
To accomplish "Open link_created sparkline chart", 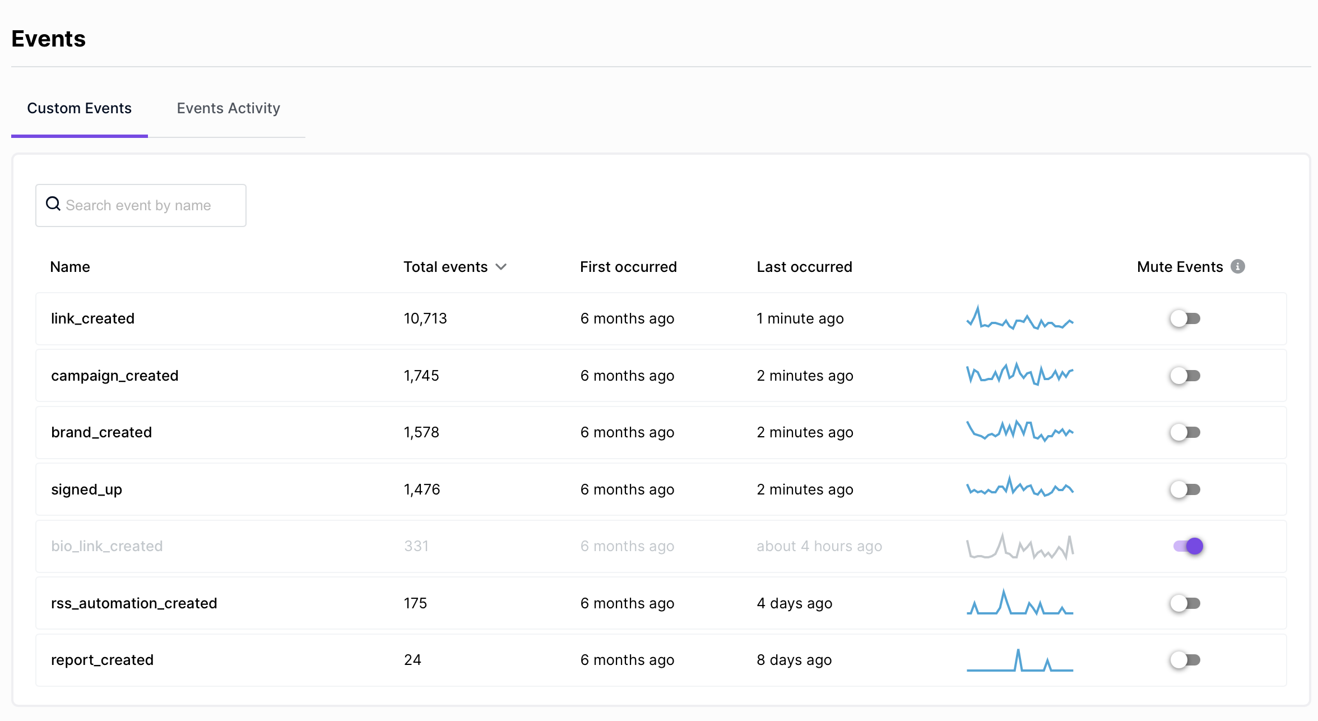I will click(1020, 317).
